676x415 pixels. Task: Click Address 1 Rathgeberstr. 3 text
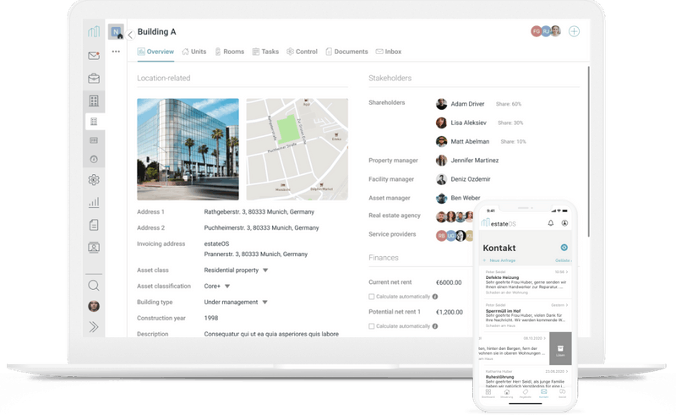[x=259, y=212]
